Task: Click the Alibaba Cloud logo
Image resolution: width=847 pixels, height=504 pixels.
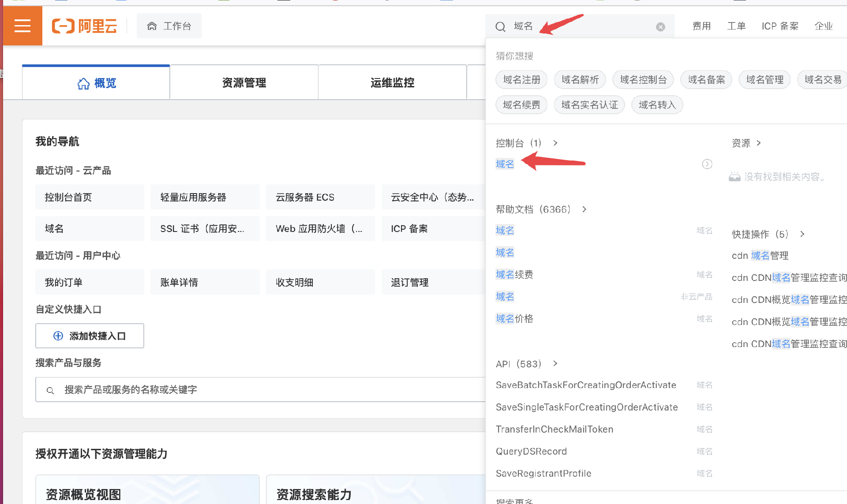Action: click(x=84, y=26)
